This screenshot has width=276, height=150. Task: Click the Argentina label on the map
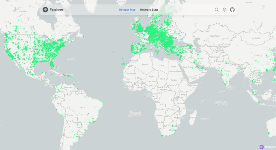69,137
